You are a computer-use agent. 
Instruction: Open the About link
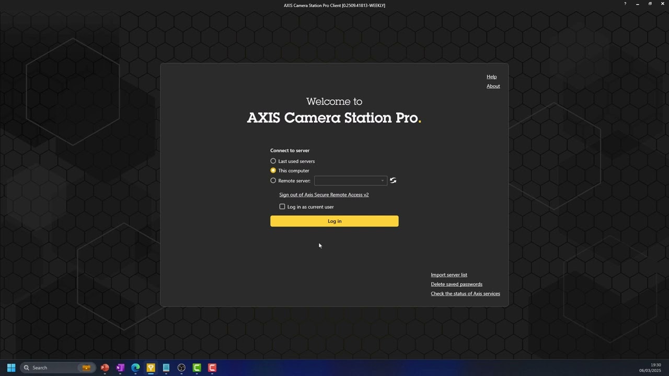[493, 86]
